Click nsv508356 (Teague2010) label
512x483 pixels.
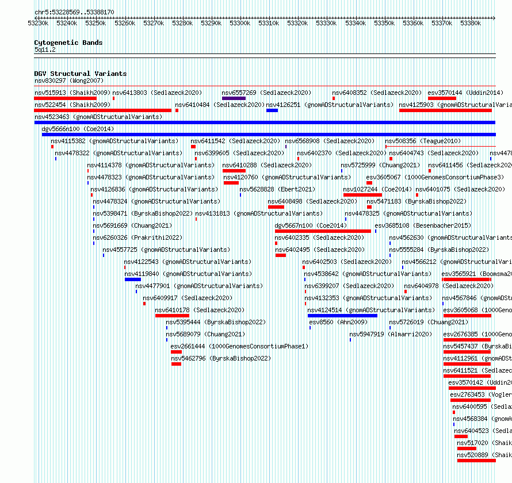(x=423, y=141)
